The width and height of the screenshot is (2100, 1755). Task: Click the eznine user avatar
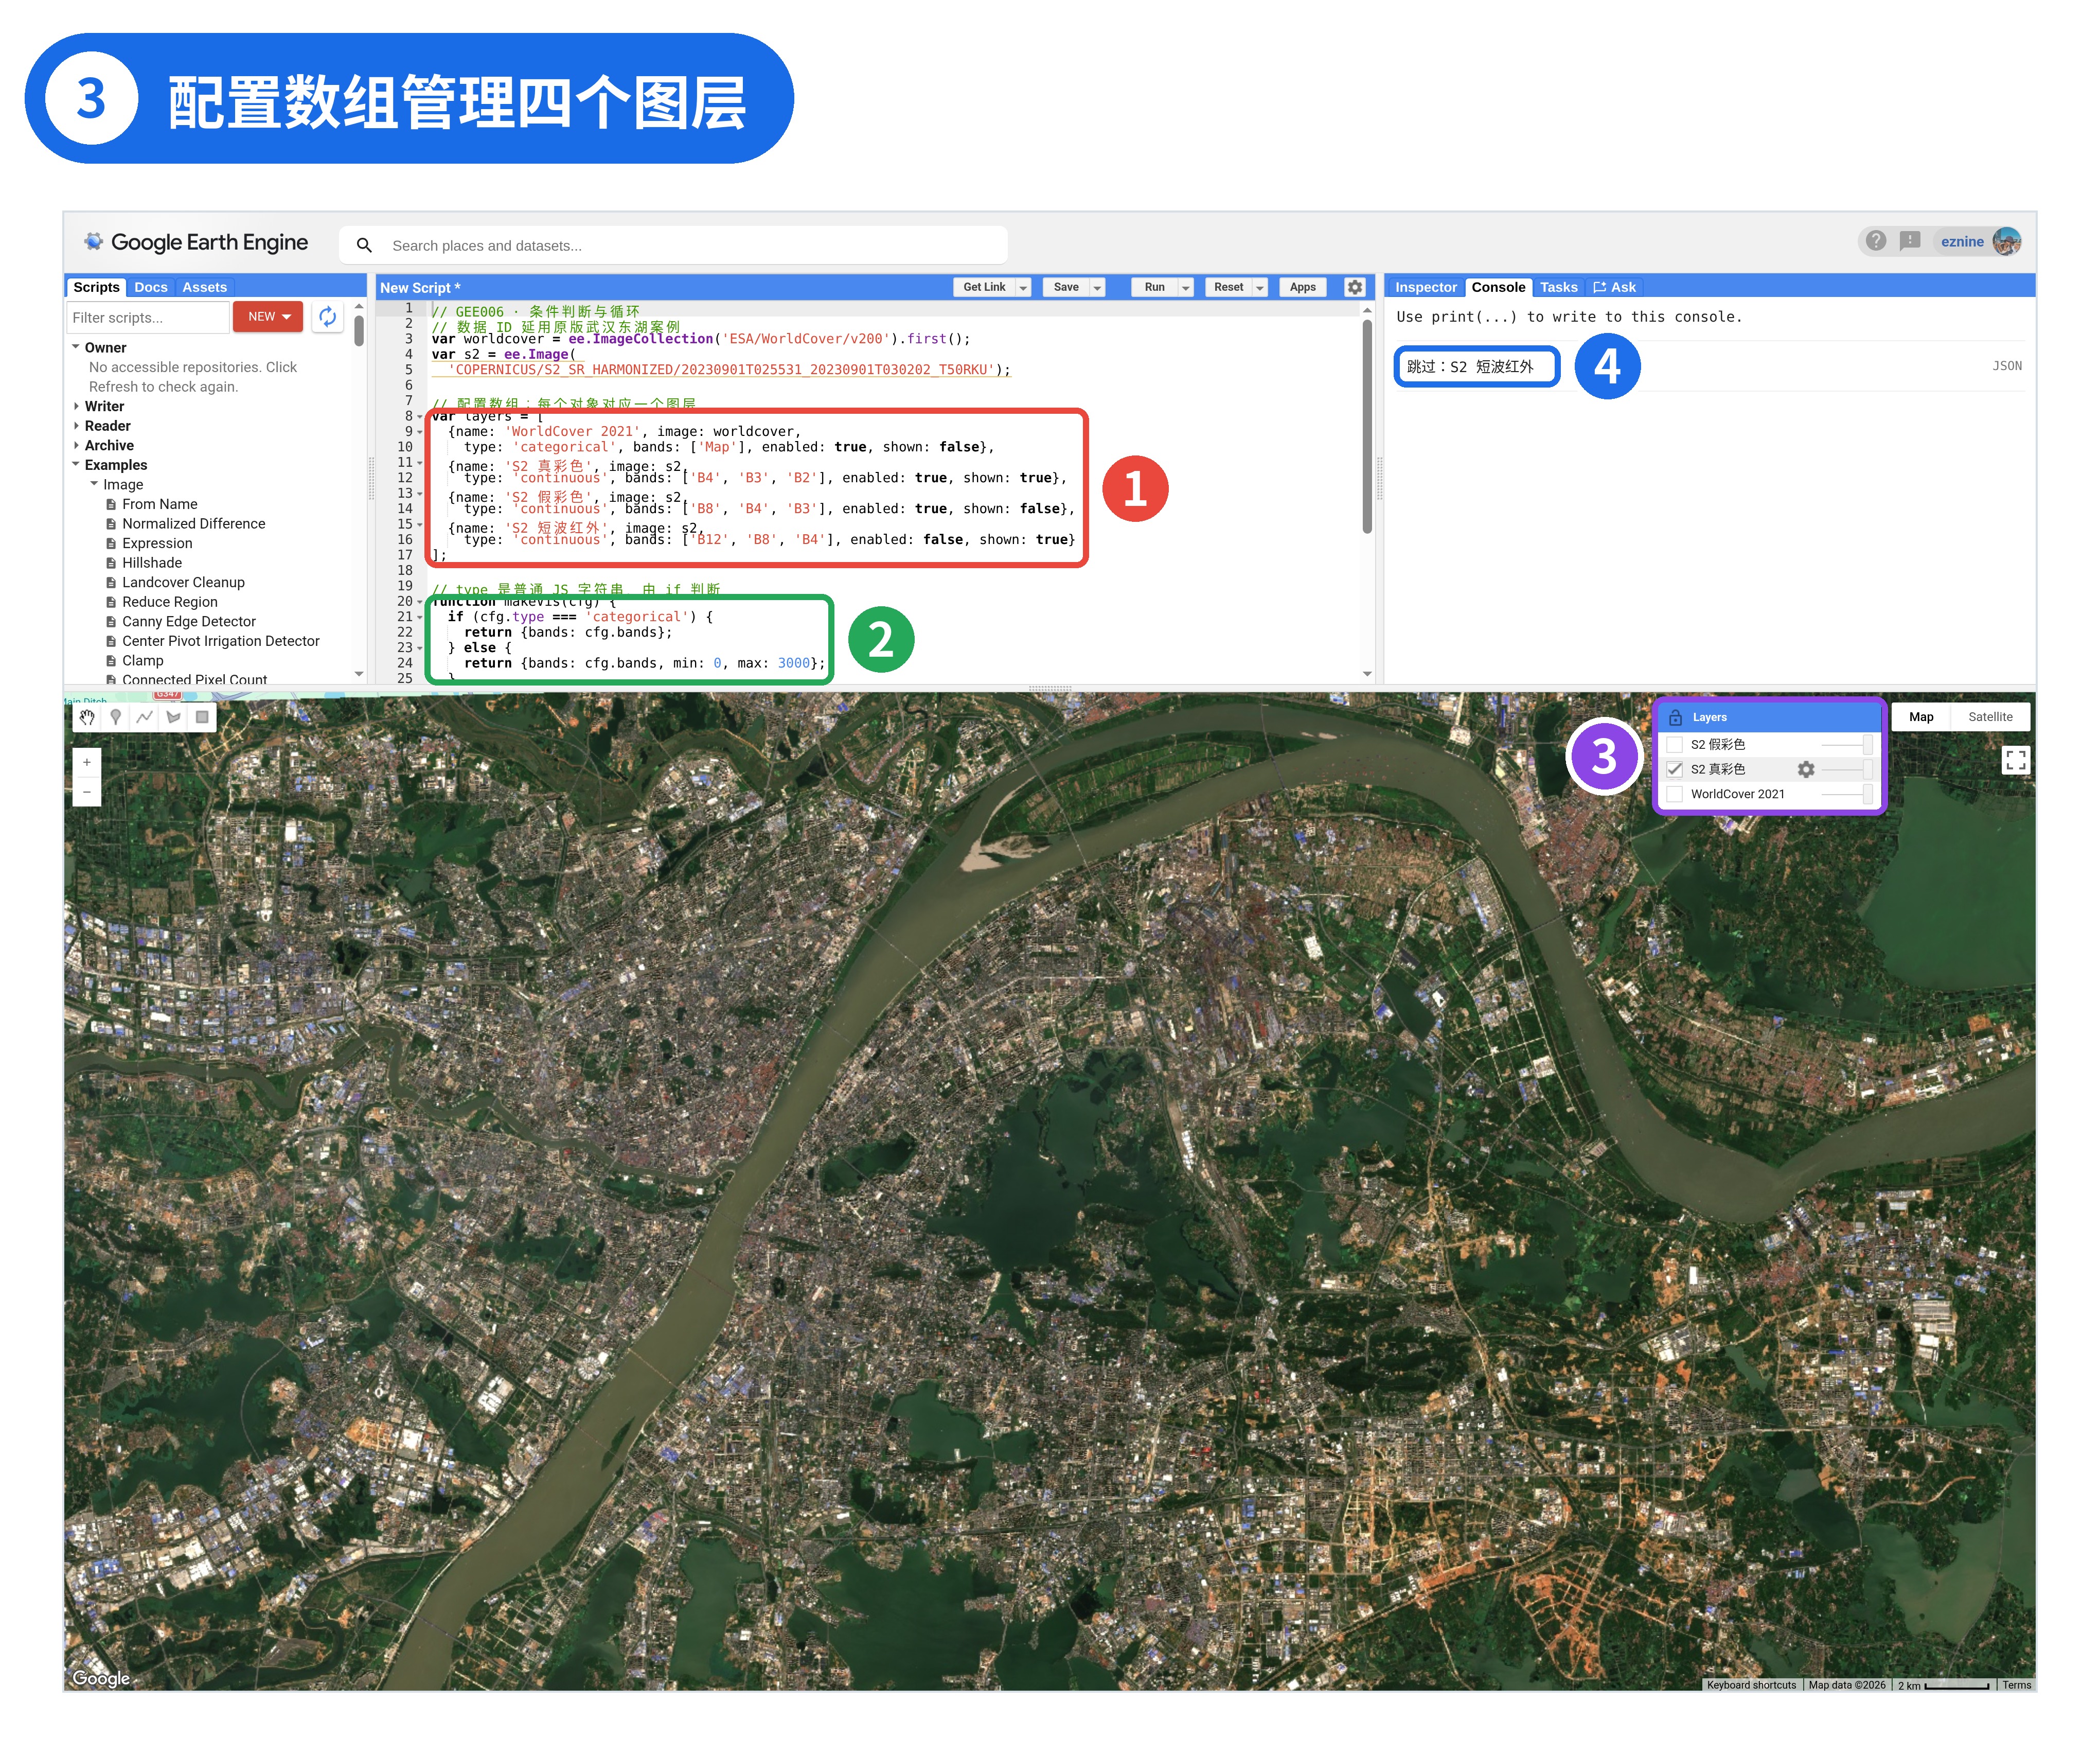pos(2006,241)
